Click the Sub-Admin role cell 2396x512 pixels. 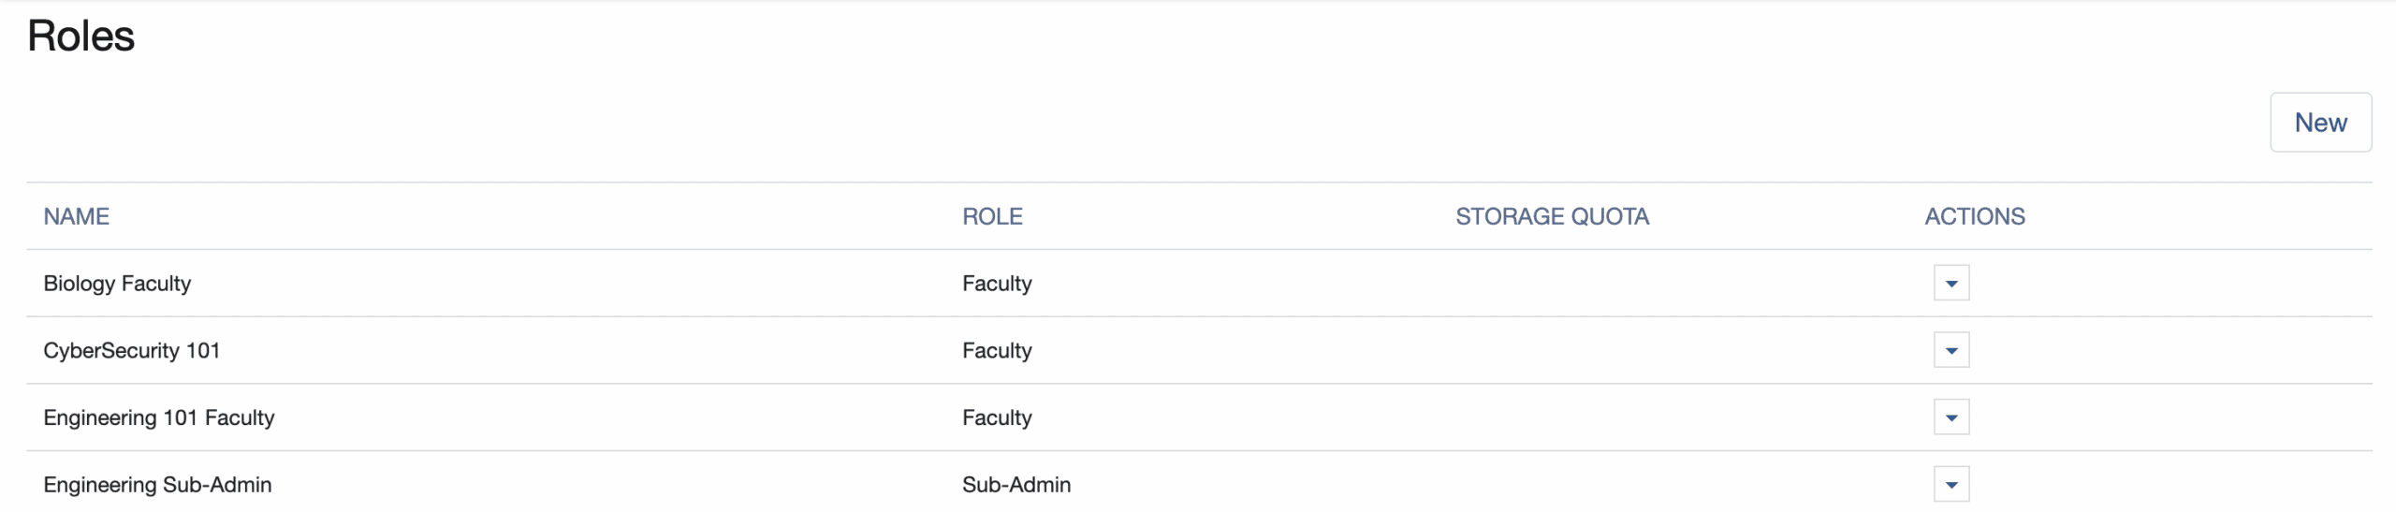point(1015,485)
